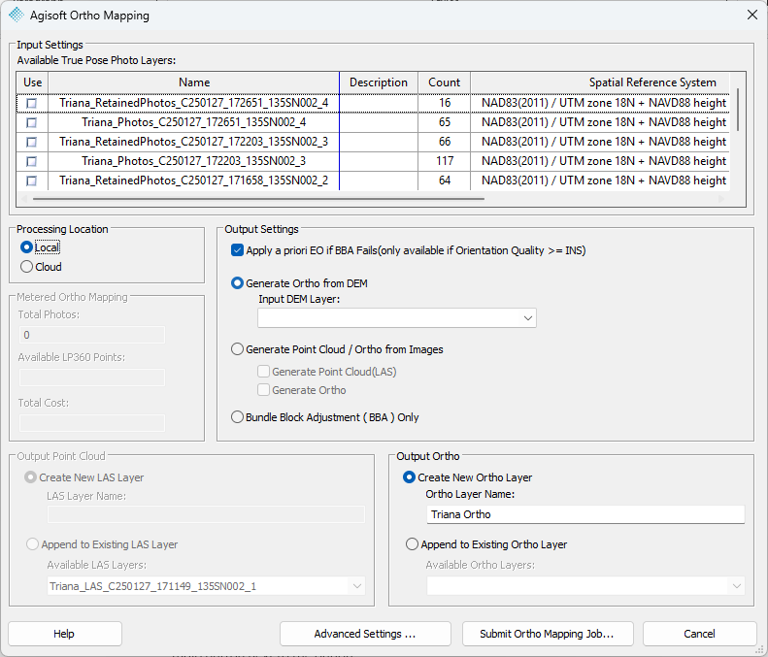
Task: Check Use box for Triana_Photos_C250127_172203_135SN002_3
Action: pos(32,161)
